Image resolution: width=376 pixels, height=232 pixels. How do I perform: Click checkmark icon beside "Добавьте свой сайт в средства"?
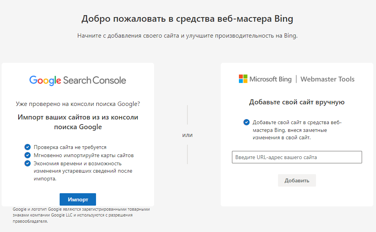tap(246, 122)
